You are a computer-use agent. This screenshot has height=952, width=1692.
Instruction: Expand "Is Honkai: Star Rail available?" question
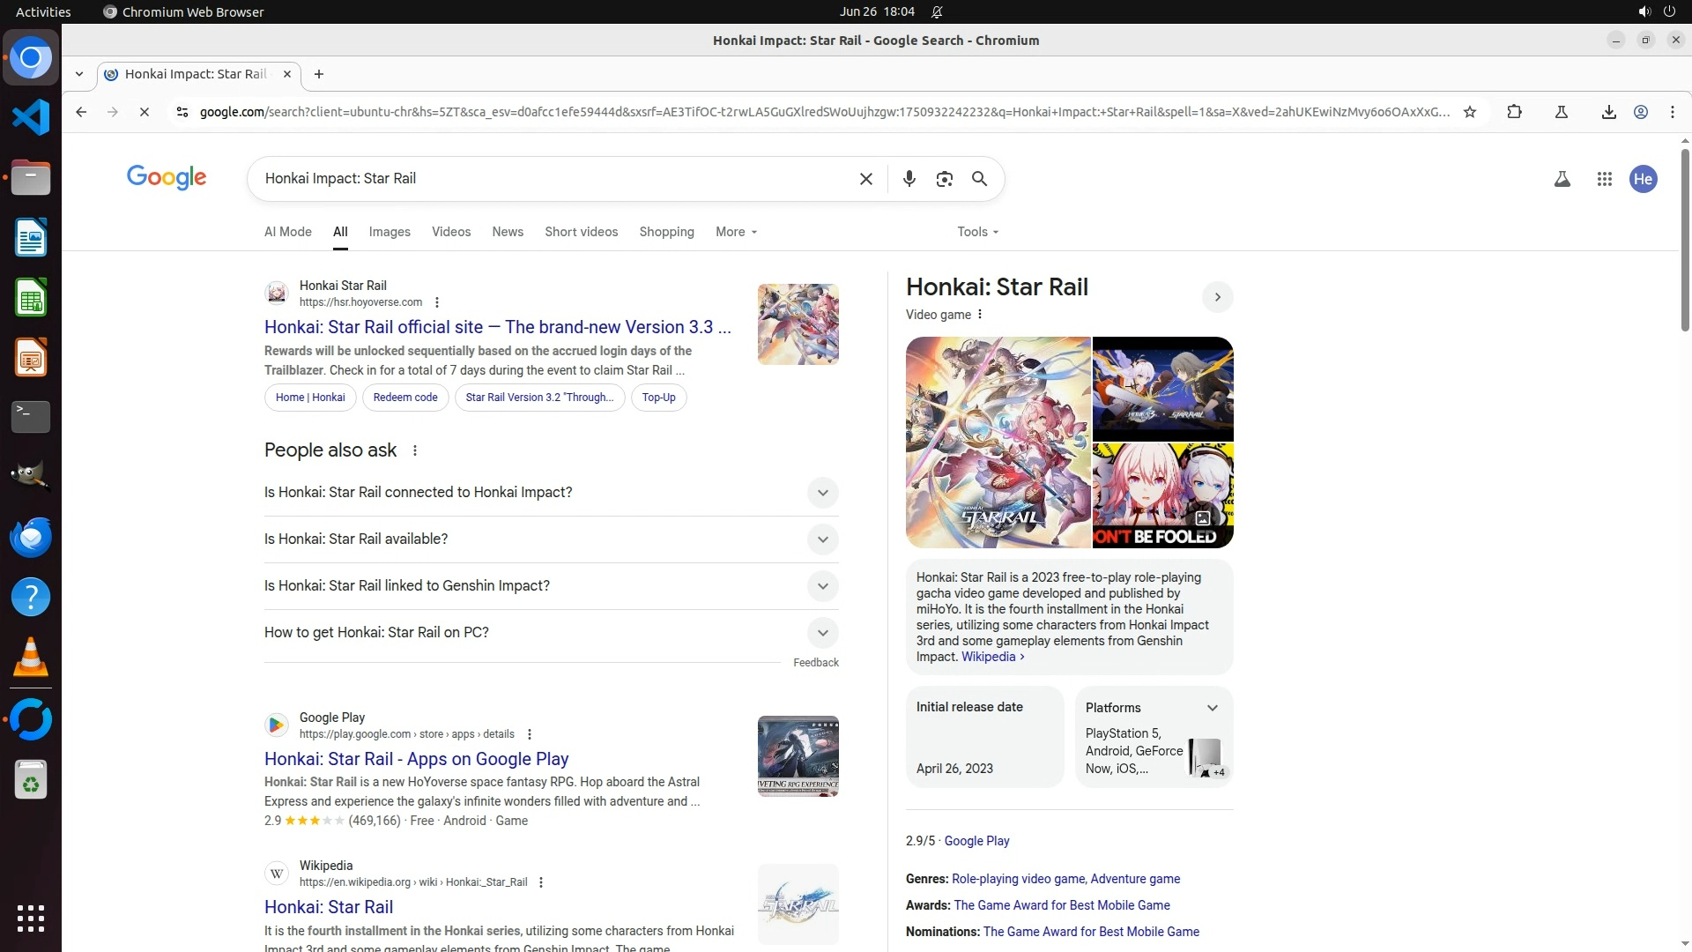pyautogui.click(x=822, y=539)
